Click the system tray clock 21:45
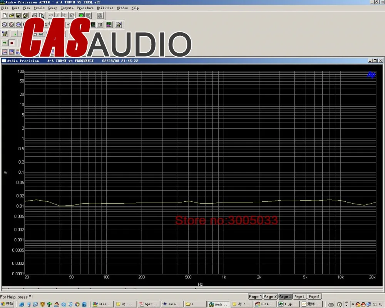The image size is (385, 308). pyautogui.click(x=378, y=304)
